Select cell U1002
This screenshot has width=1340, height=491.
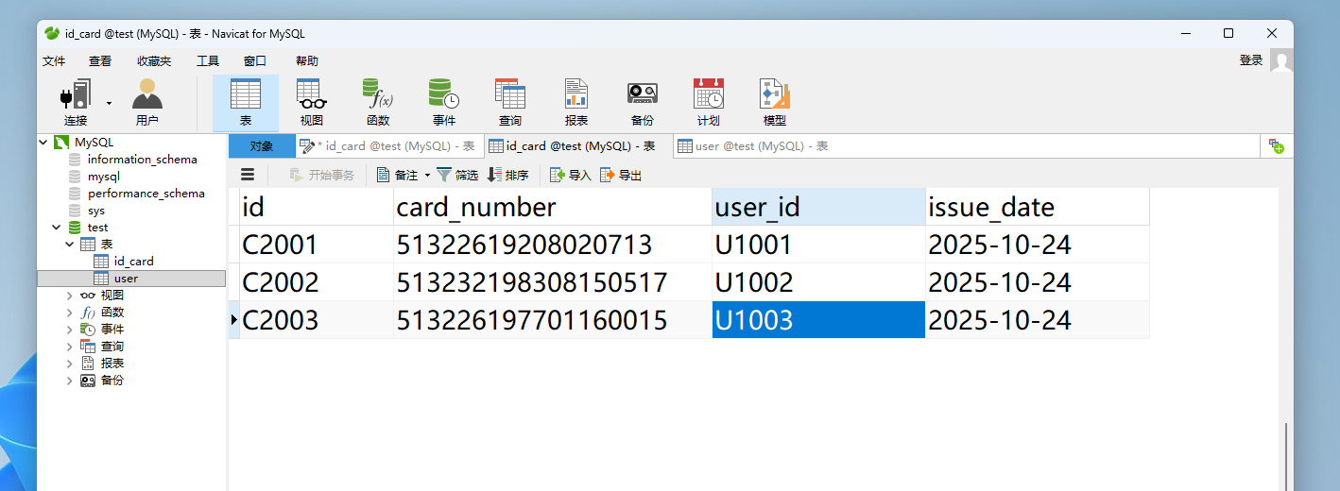(x=818, y=282)
